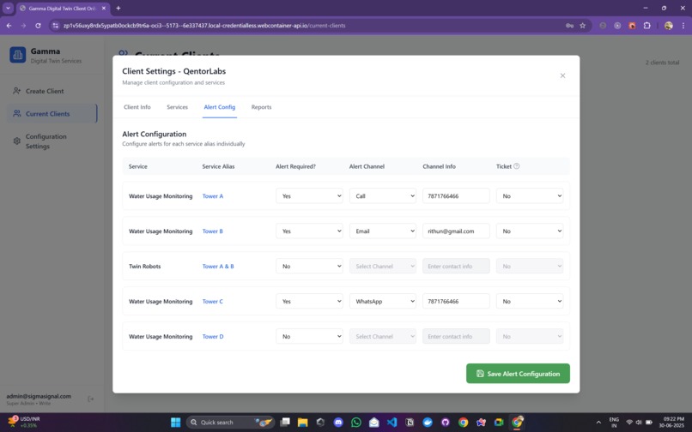Click the Tower A service alias link
Screen dimensions: 692x432
(x=213, y=196)
